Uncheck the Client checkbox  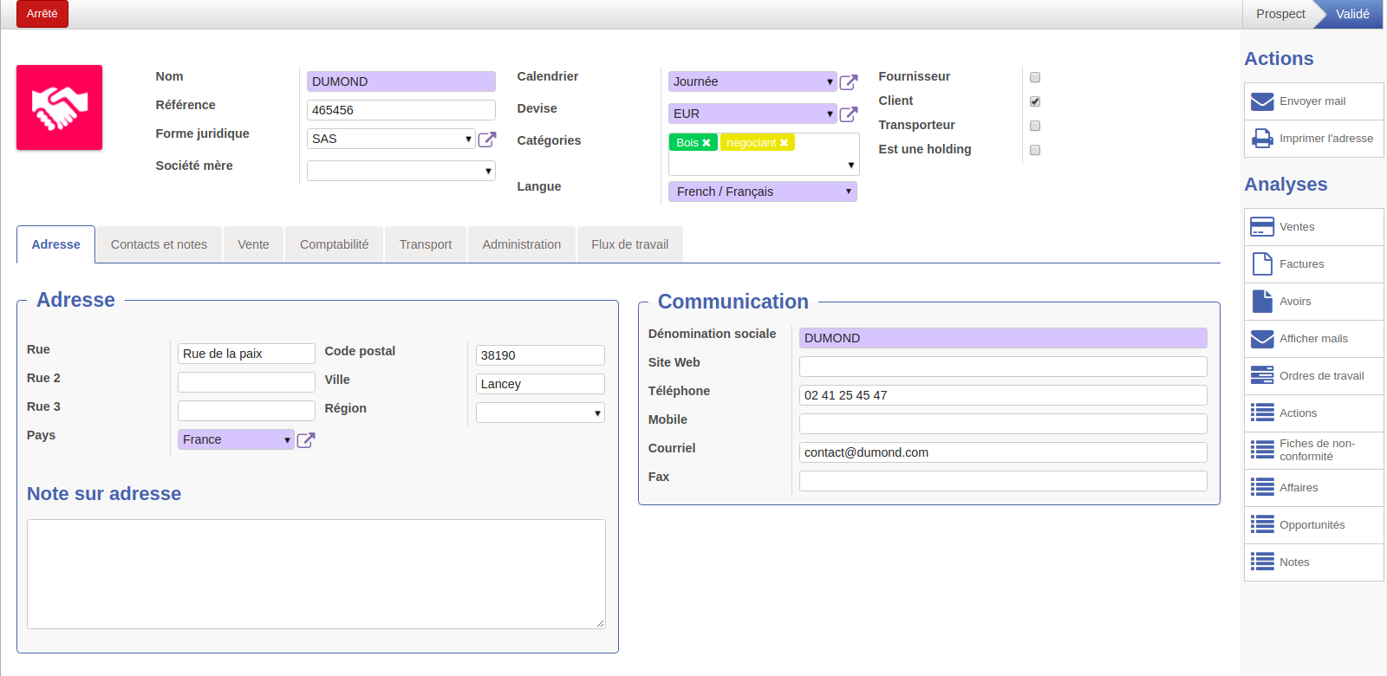[1035, 101]
